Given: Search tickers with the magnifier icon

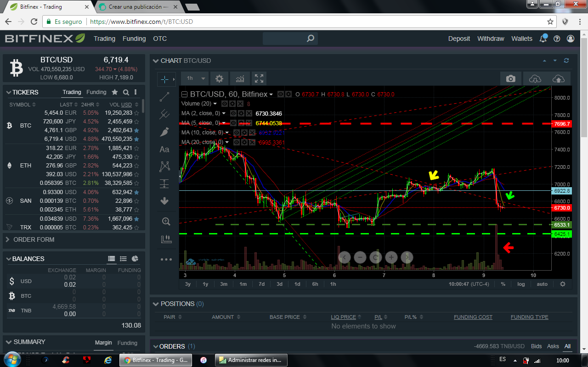Looking at the screenshot, I should tap(126, 92).
